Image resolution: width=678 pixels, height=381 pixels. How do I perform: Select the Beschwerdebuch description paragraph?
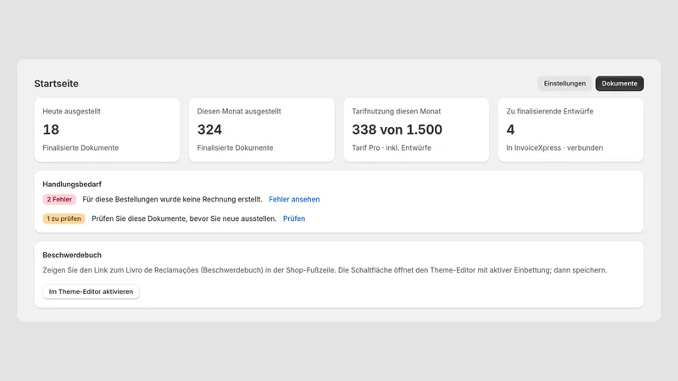(325, 270)
